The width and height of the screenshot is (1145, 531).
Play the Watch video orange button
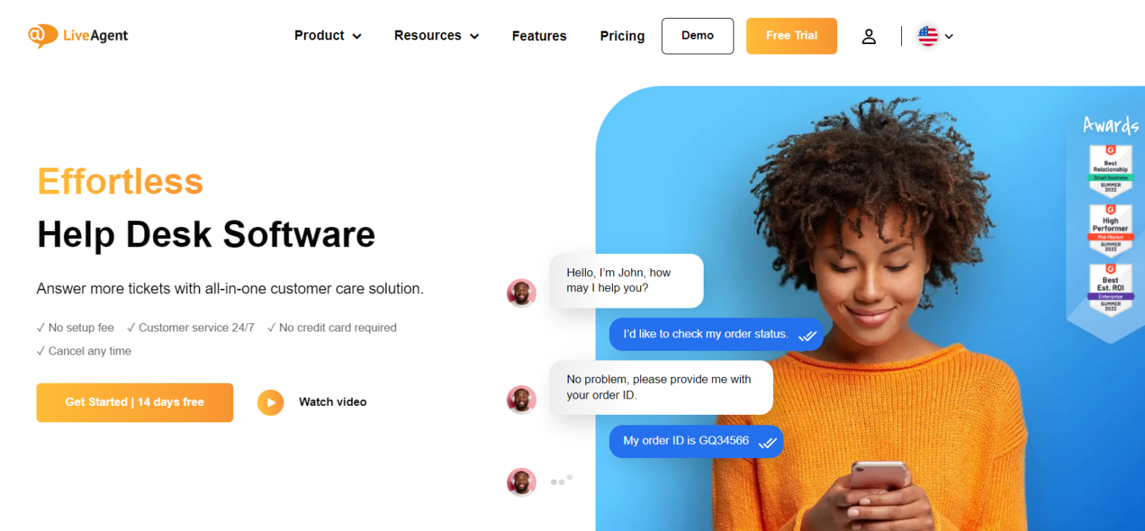[271, 402]
